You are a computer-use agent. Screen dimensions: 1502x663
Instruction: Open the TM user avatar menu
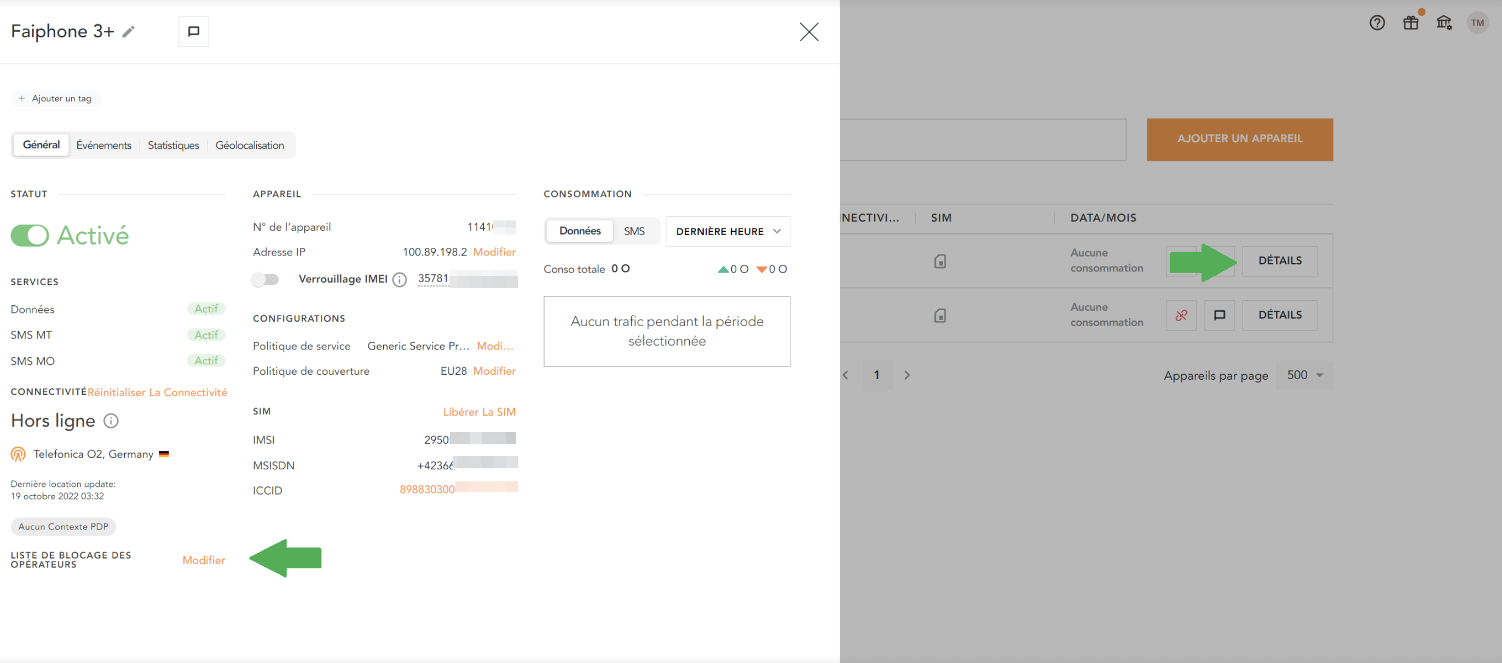click(x=1477, y=23)
